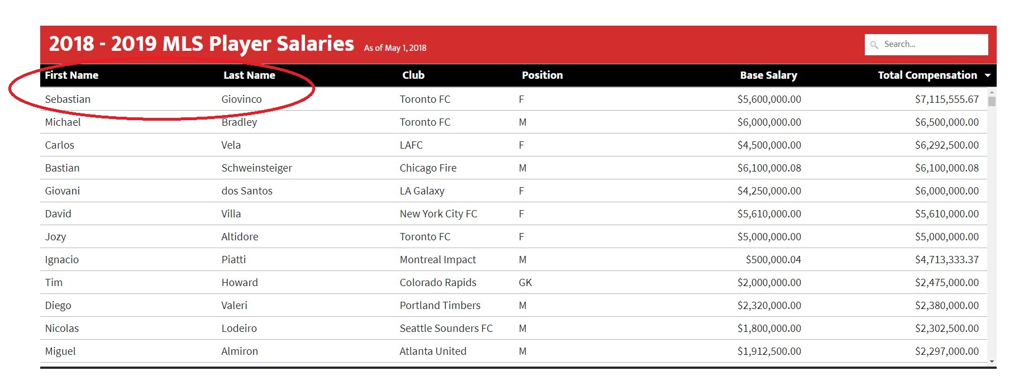This screenshot has width=1014, height=385.
Task: Sort by Total Compensation column header
Action: click(927, 75)
